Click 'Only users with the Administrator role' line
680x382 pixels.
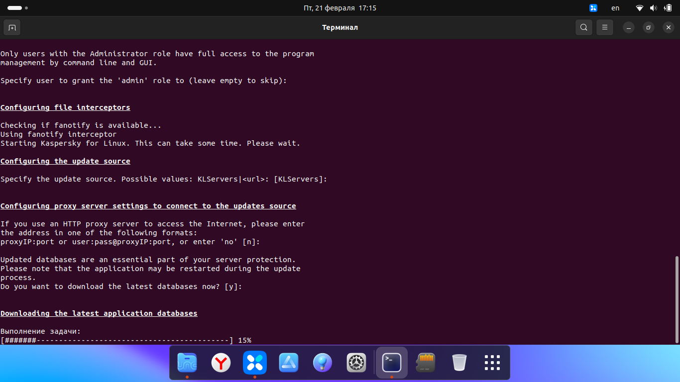point(157,54)
